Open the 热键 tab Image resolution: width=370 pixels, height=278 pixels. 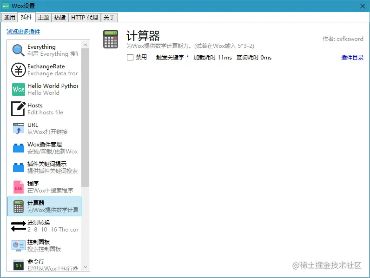tap(60, 18)
